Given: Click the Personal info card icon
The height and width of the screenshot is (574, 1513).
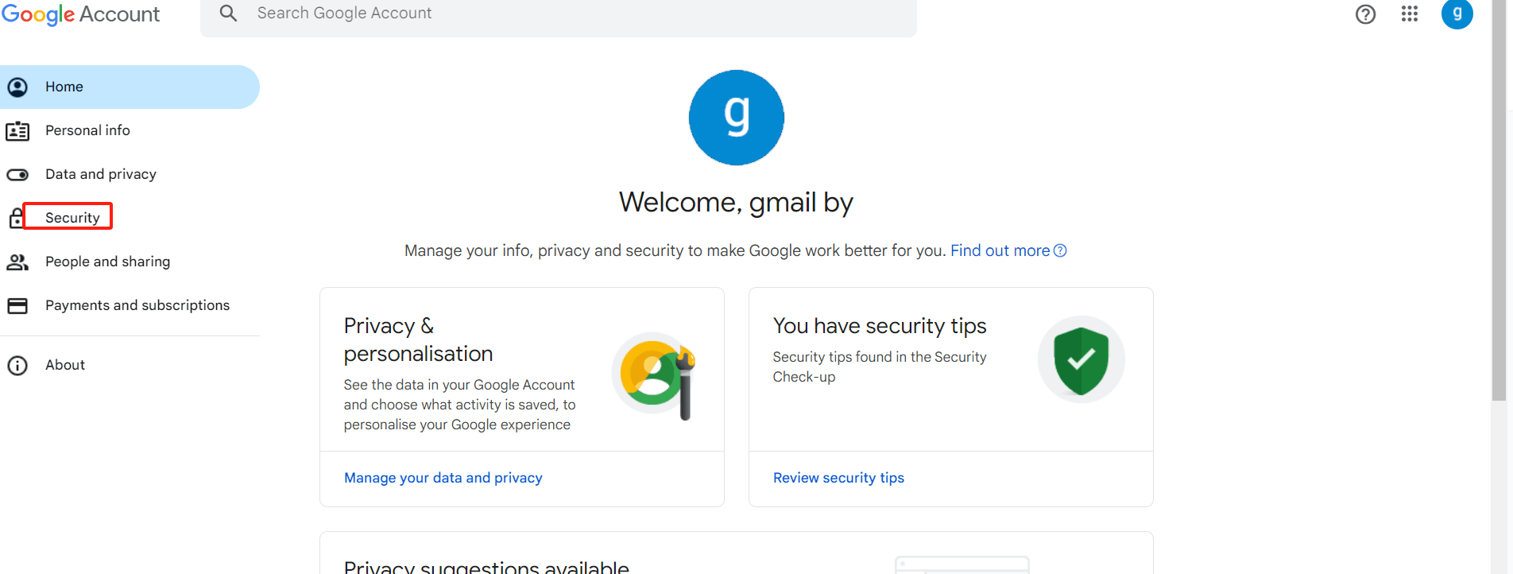Looking at the screenshot, I should point(17,131).
